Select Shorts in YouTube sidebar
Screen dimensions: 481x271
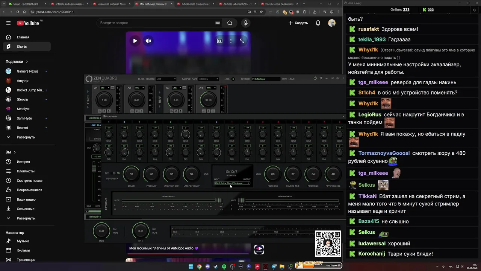pos(26,47)
